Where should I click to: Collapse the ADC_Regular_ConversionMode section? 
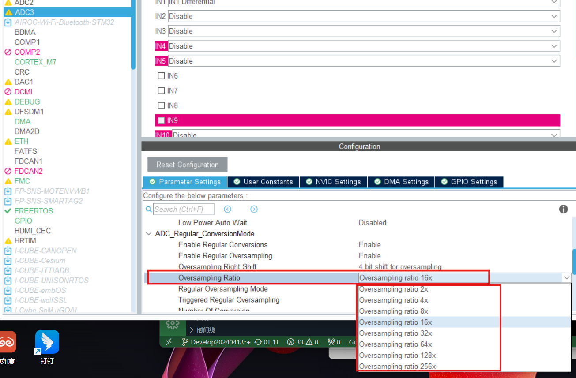click(x=149, y=233)
